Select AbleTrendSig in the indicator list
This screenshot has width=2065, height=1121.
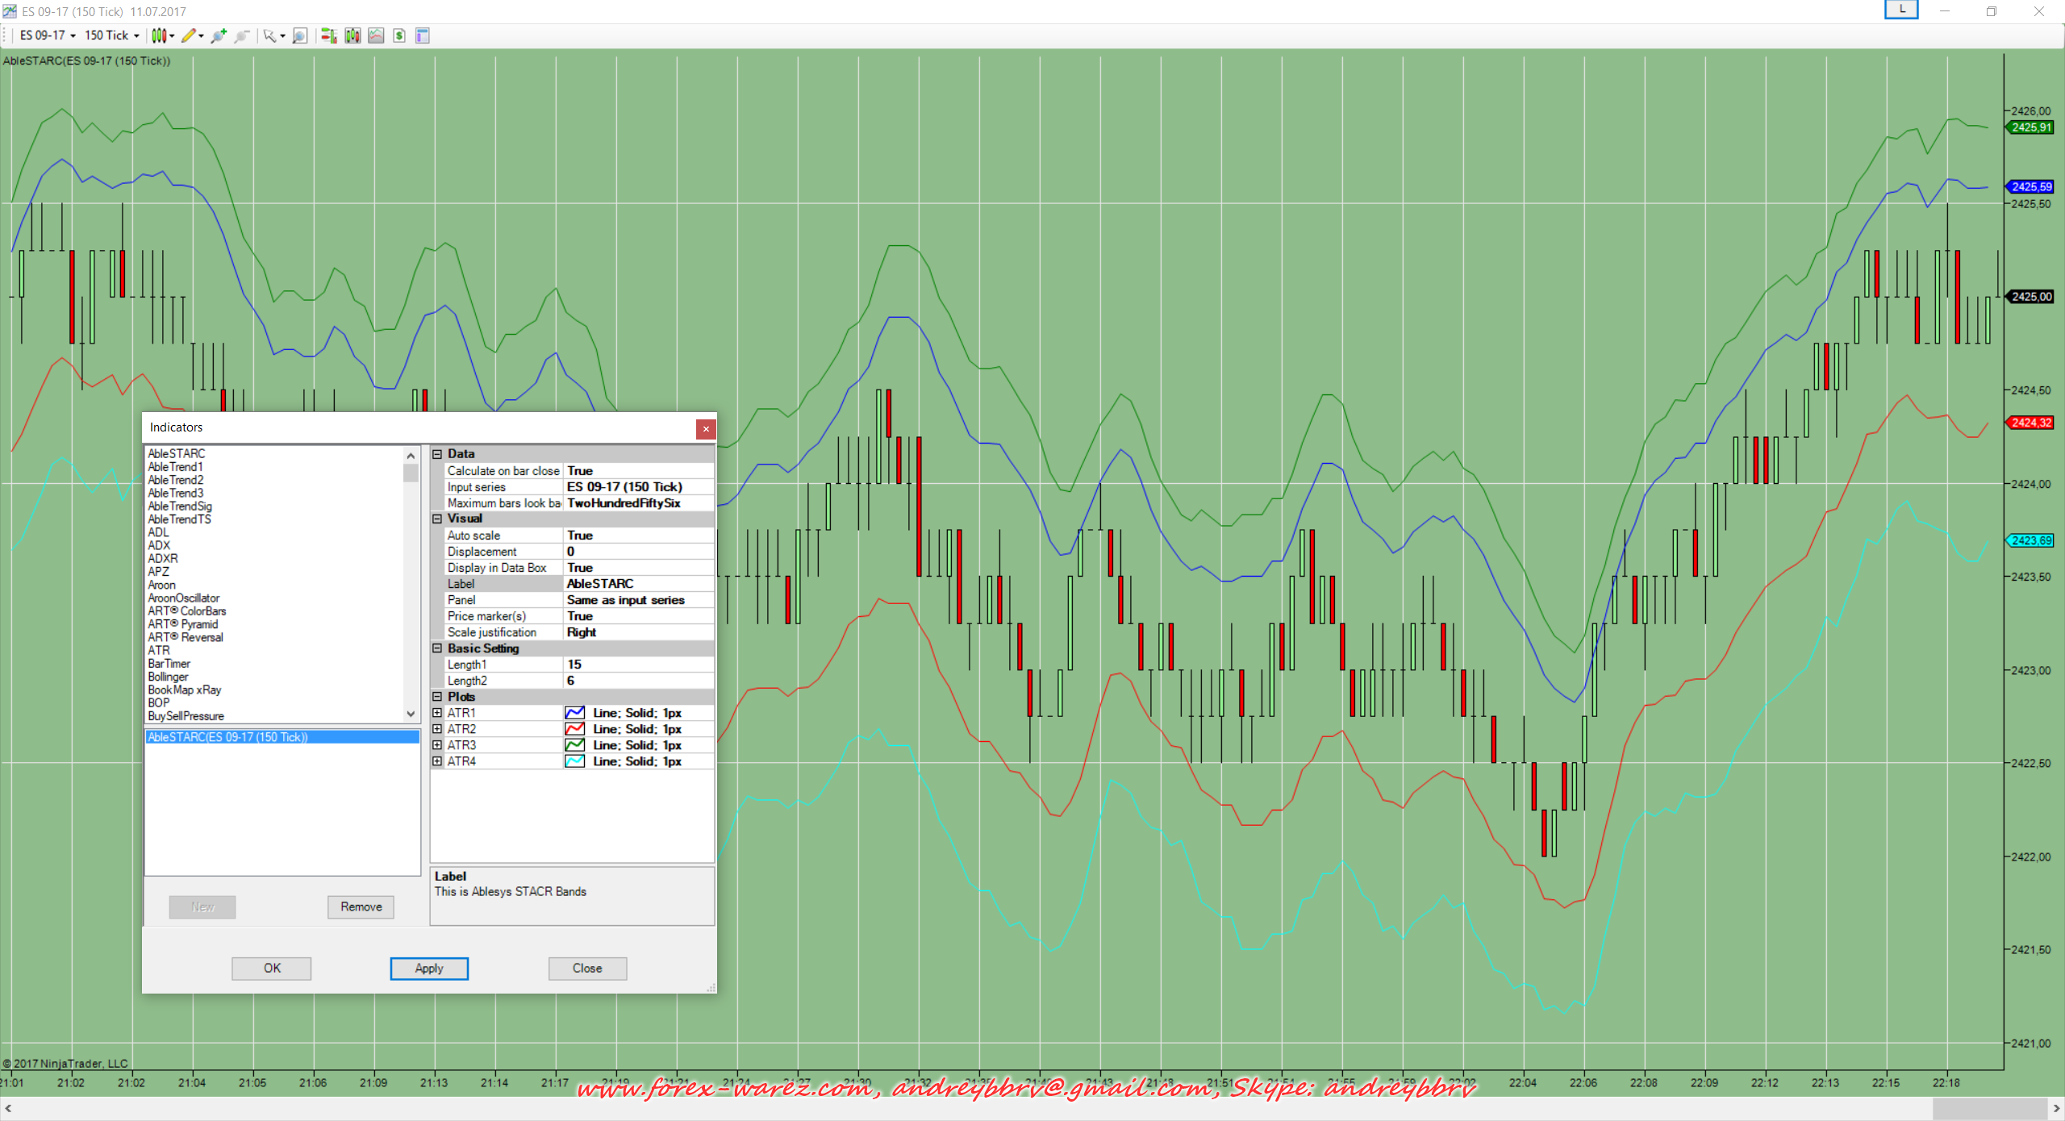pyautogui.click(x=180, y=506)
